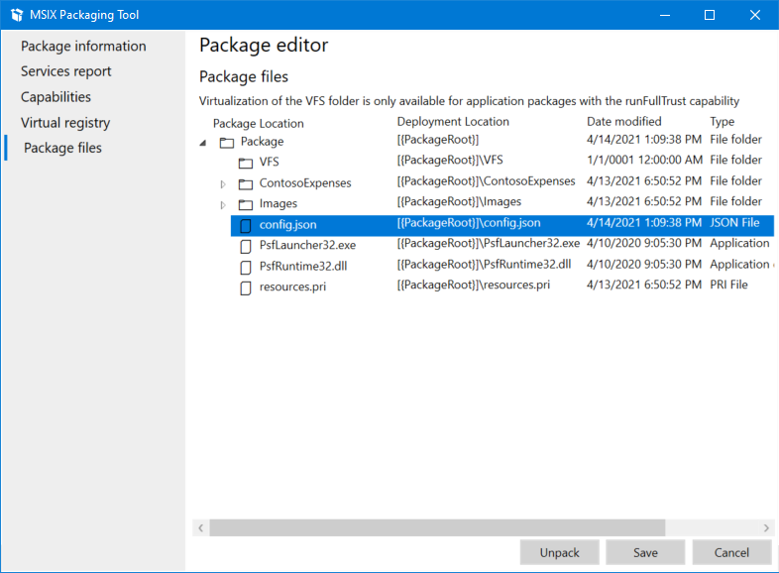Select the Package tree item
Screen dimensions: 779x573
pyautogui.click(x=262, y=142)
